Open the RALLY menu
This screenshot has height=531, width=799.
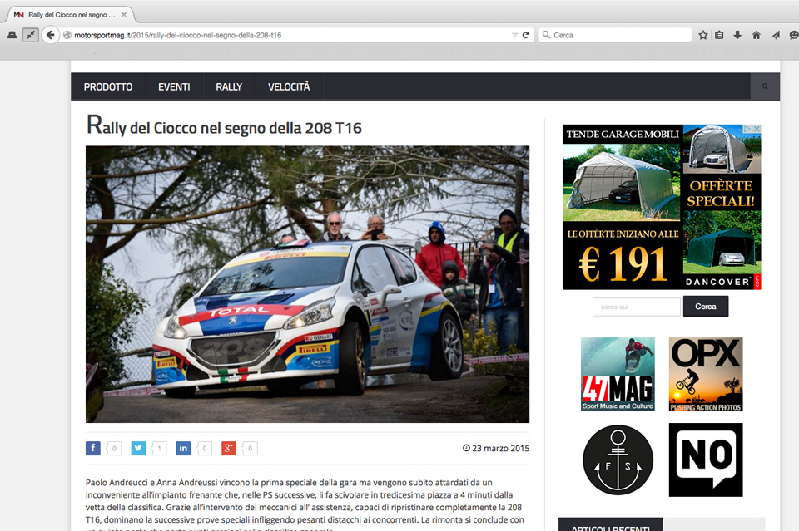click(x=229, y=87)
